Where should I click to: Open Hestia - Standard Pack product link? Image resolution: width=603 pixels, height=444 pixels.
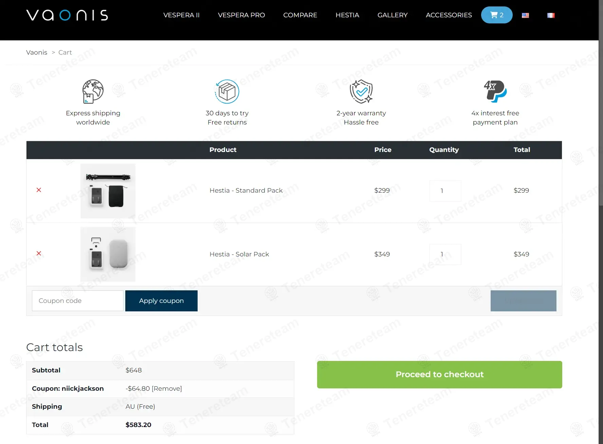(246, 190)
